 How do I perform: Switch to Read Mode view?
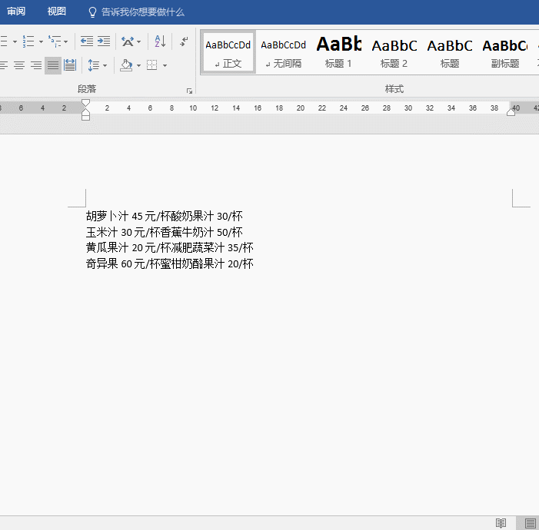tap(501, 523)
